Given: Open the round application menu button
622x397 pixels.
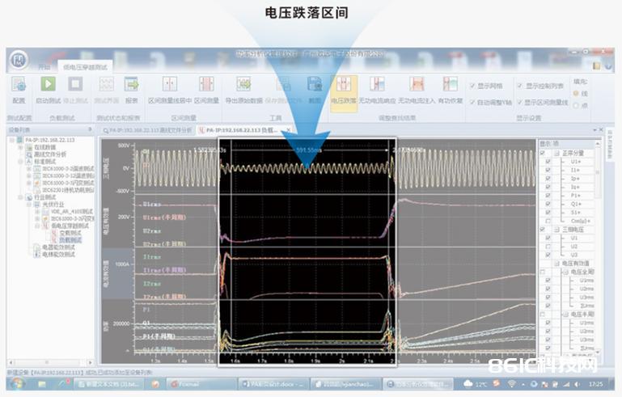Looking at the screenshot, I should pos(19,60).
